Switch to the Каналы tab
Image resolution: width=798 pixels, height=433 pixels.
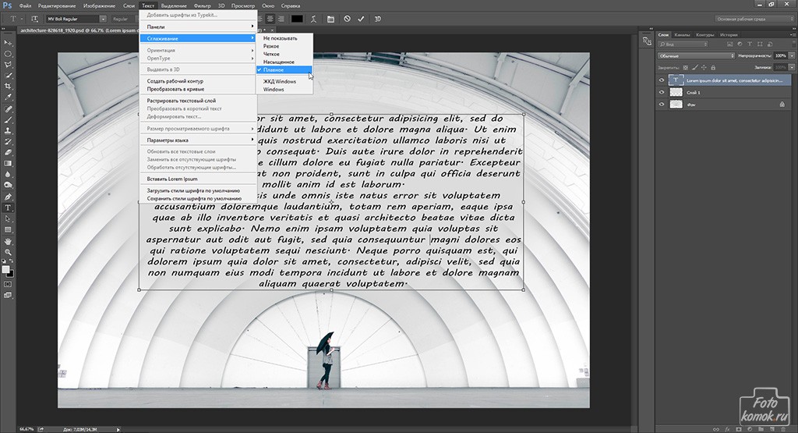682,35
